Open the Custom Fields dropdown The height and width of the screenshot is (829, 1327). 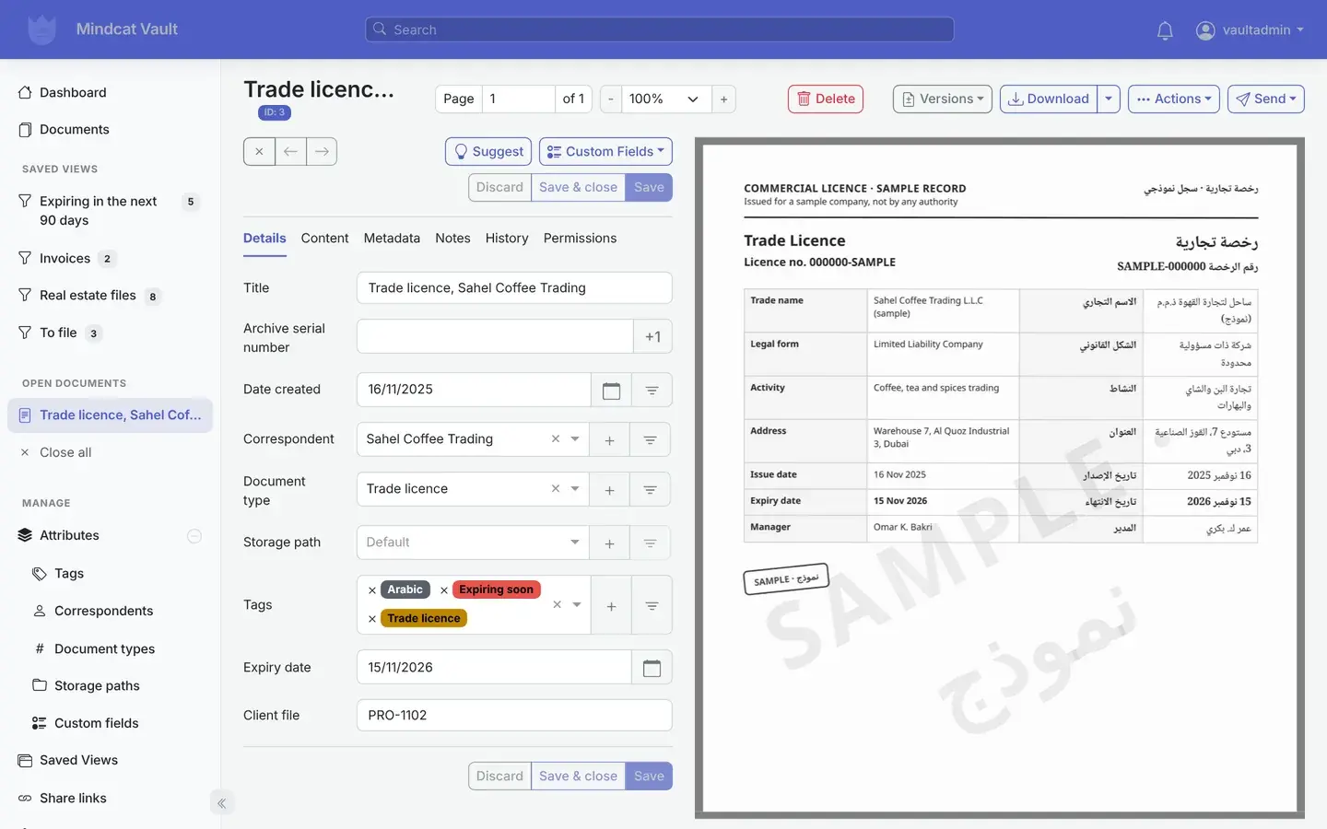[605, 151]
